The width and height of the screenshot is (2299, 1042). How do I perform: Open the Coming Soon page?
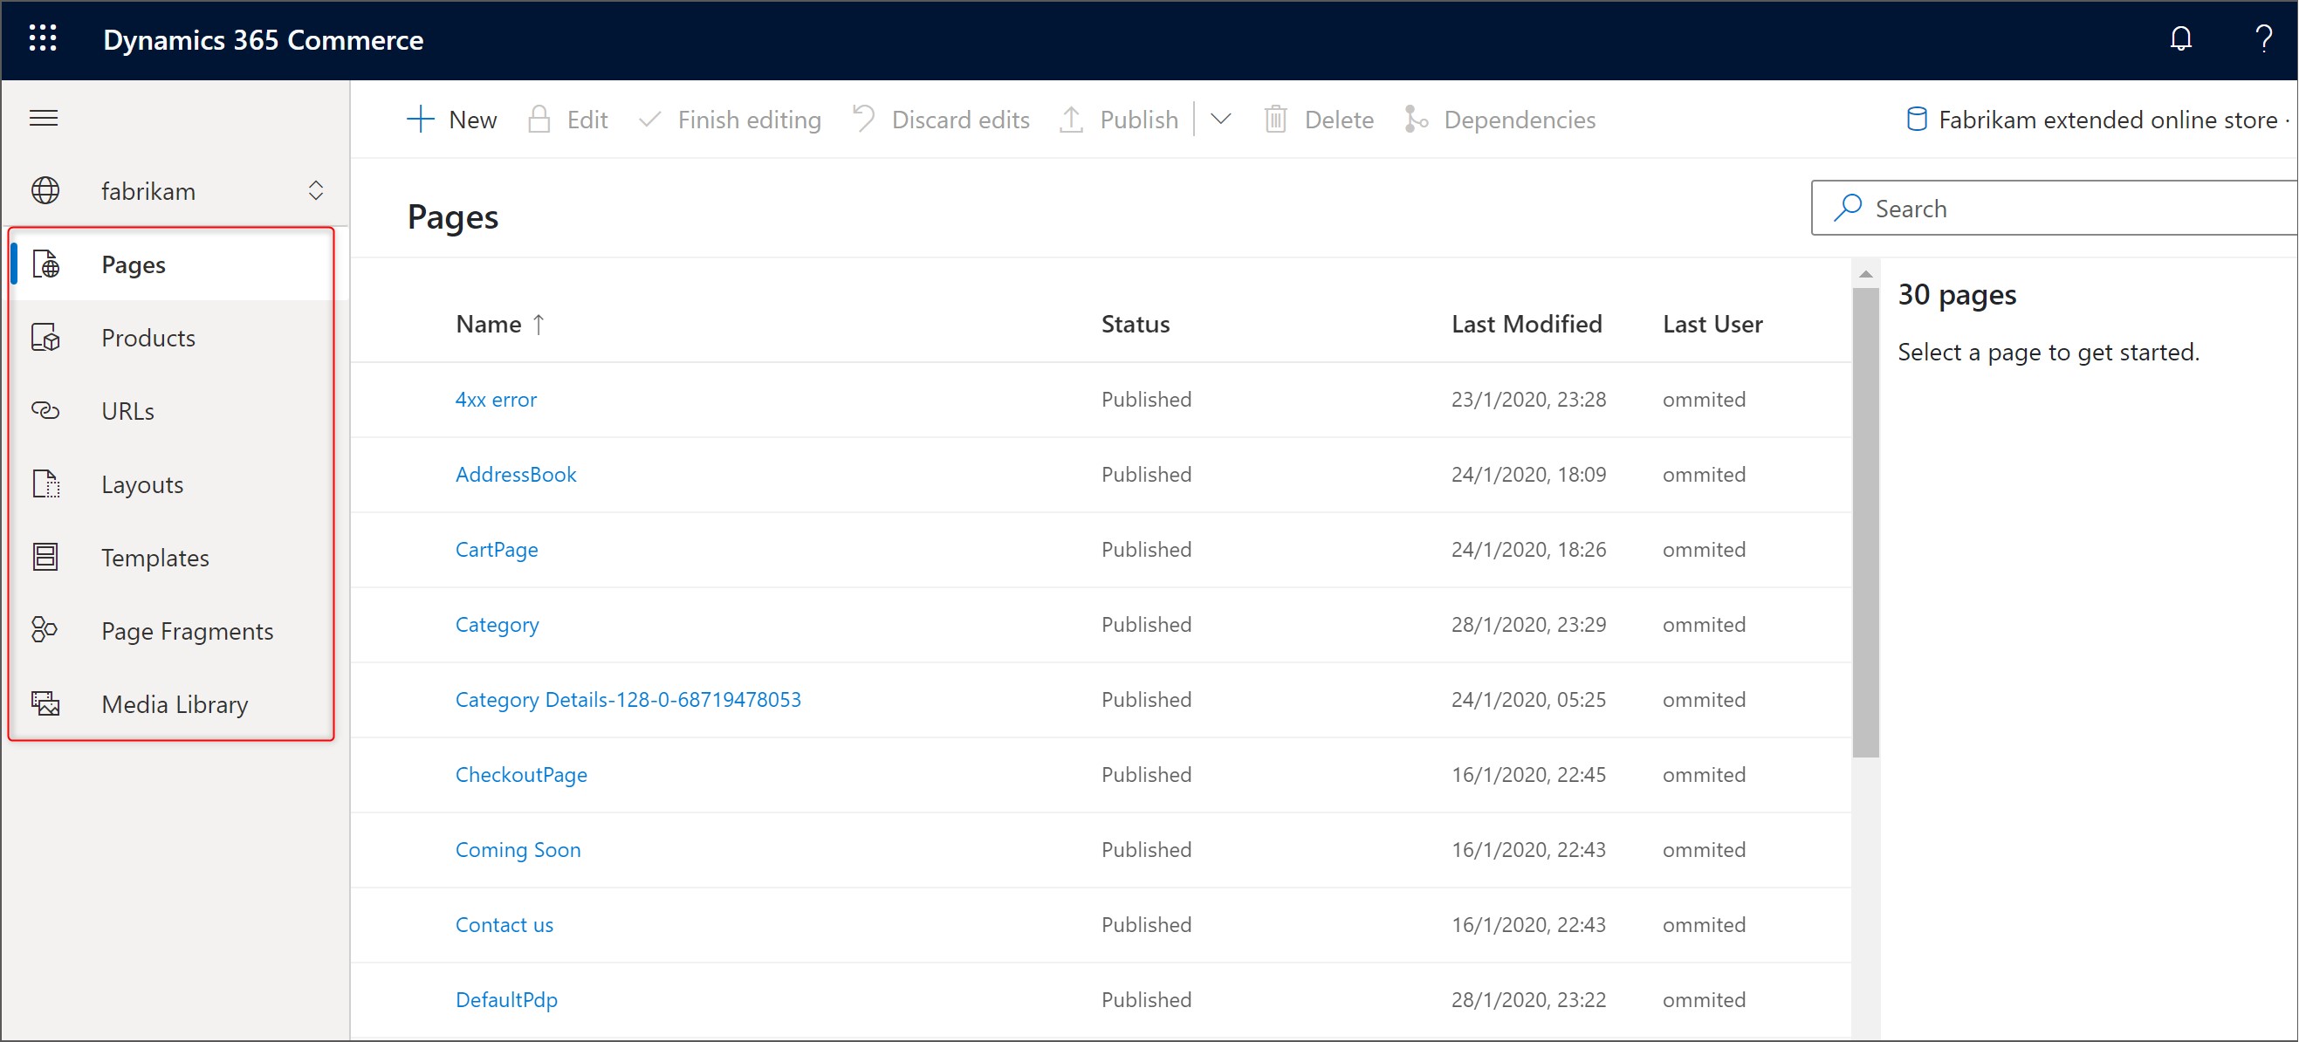[x=518, y=848]
